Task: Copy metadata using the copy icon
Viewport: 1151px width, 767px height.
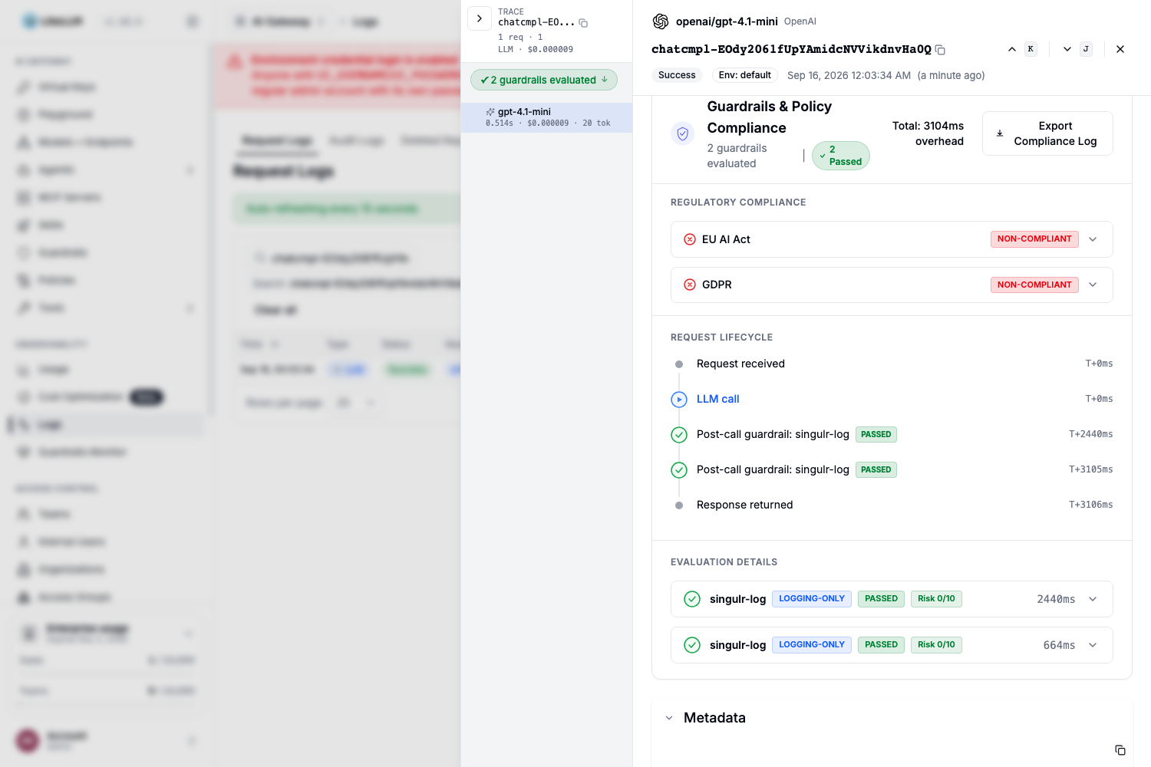Action: tap(1120, 750)
